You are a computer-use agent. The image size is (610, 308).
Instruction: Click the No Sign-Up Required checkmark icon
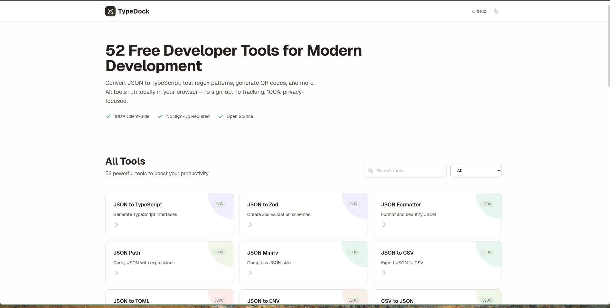[x=160, y=116]
